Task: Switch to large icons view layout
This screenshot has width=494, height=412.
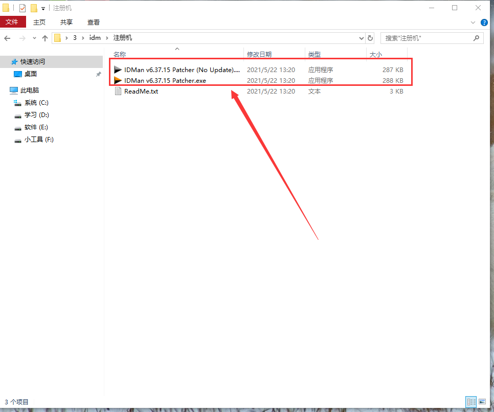Action: 482,402
